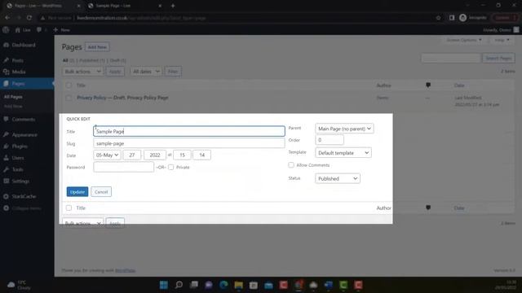The width and height of the screenshot is (522, 293).
Task: Open browser side panel icon
Action: tap(451, 18)
